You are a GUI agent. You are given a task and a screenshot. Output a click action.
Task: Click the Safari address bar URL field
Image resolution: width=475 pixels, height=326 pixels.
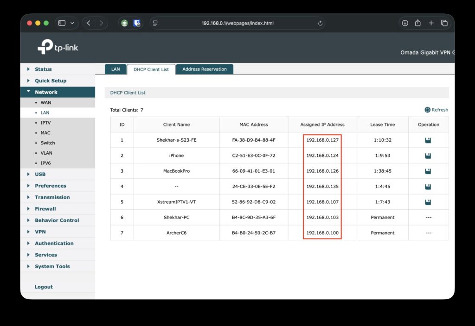[x=237, y=23]
